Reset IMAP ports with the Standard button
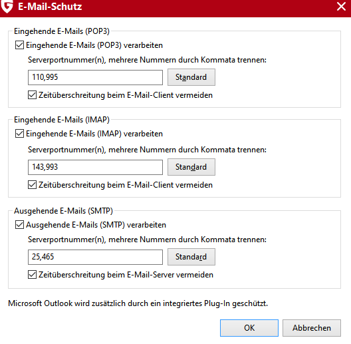Image resolution: width=351 pixels, height=344 pixels. pyautogui.click(x=191, y=167)
